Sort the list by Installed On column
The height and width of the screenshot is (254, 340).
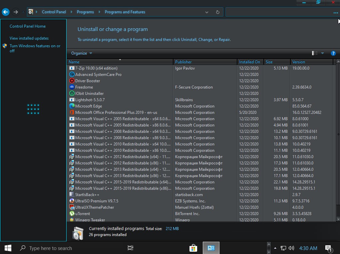pos(250,62)
